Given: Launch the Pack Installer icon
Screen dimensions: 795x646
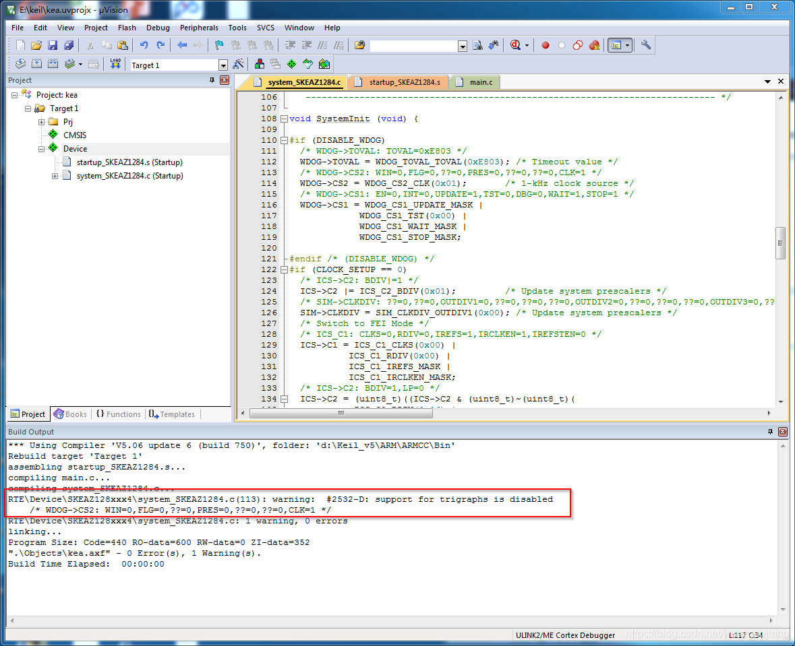Looking at the screenshot, I should (324, 64).
